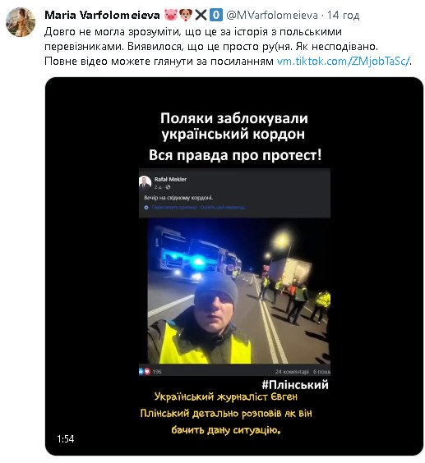Click the Maria Varfolomeieva display name
The image size is (425, 463).
(x=102, y=15)
